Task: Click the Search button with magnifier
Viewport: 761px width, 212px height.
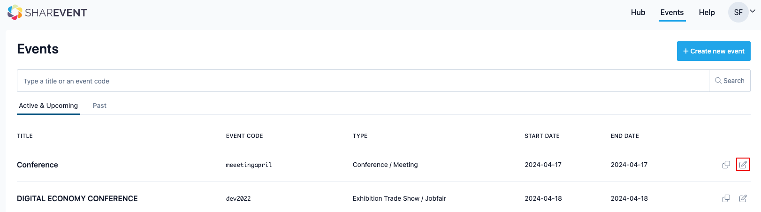Action: pyautogui.click(x=730, y=81)
